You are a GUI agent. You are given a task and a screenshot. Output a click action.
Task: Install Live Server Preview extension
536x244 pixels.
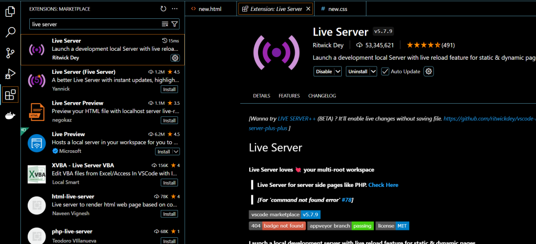click(x=169, y=120)
